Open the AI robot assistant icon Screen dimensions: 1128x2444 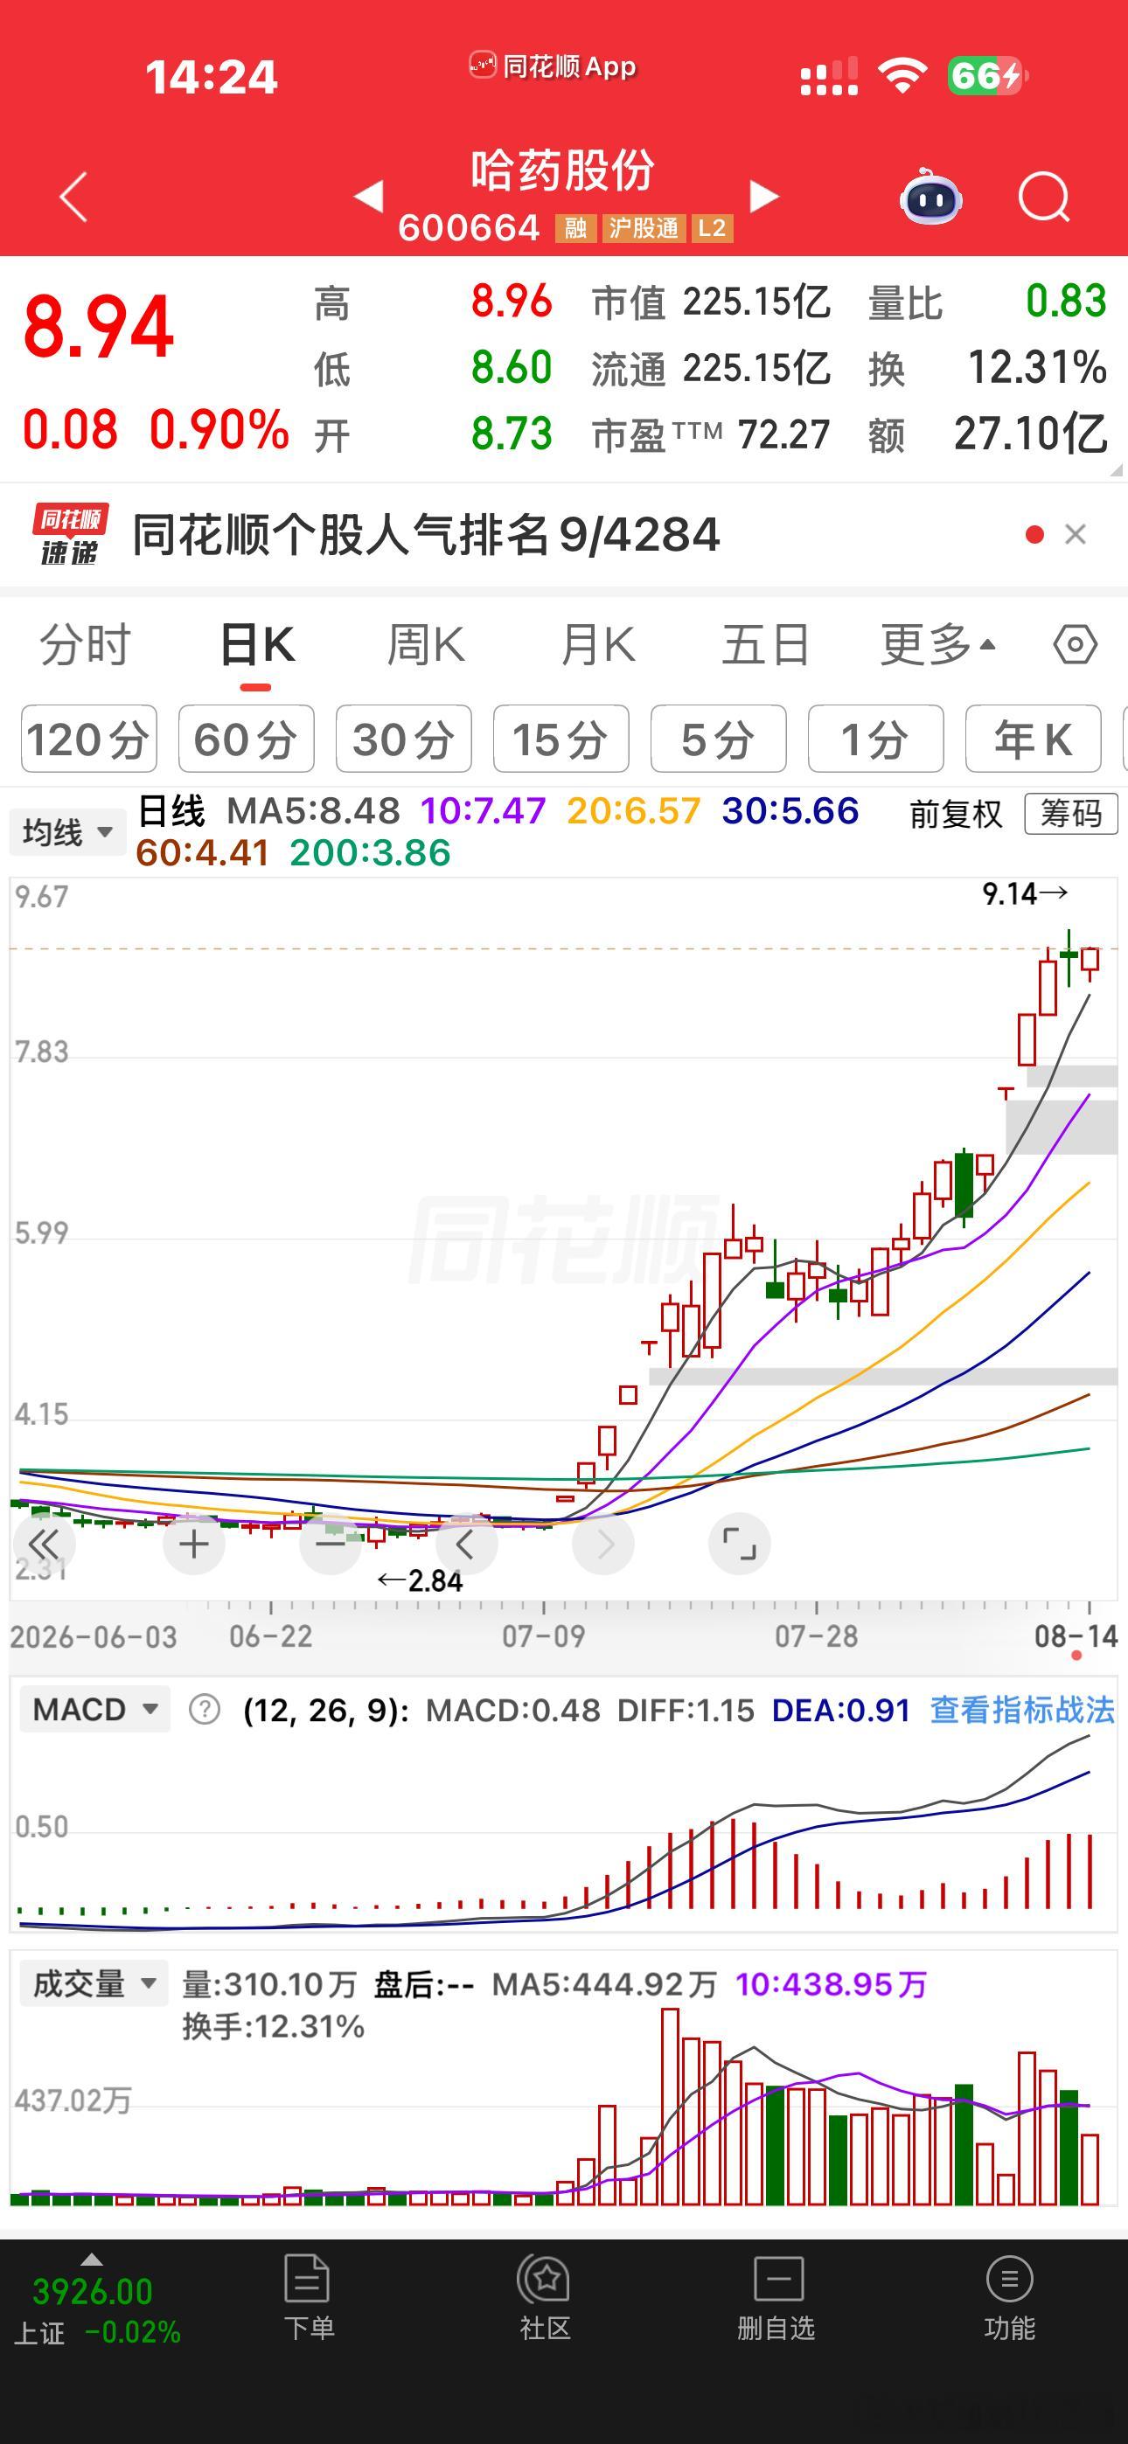(x=930, y=197)
